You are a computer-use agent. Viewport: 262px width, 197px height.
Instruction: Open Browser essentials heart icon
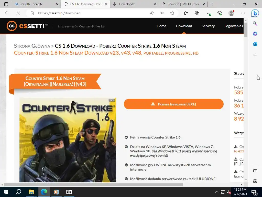[220, 13]
